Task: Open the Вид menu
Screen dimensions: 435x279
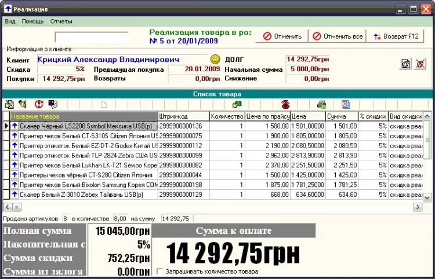Action: click(x=10, y=21)
